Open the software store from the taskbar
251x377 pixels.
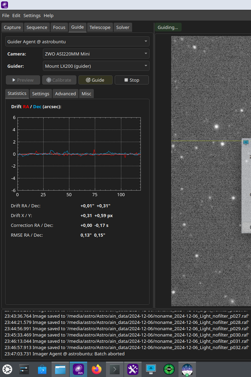(42, 369)
